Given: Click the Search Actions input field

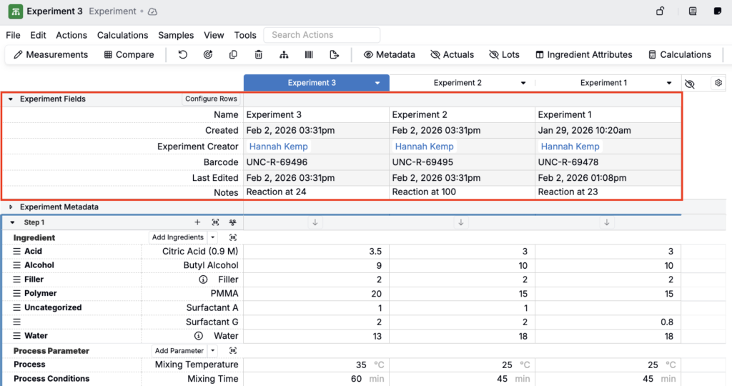Looking at the screenshot, I should tap(322, 35).
